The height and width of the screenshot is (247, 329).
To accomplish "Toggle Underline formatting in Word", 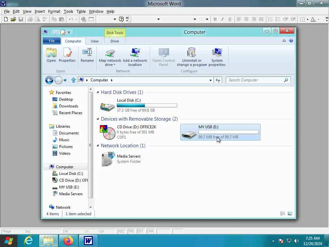I will (x=230, y=19).
